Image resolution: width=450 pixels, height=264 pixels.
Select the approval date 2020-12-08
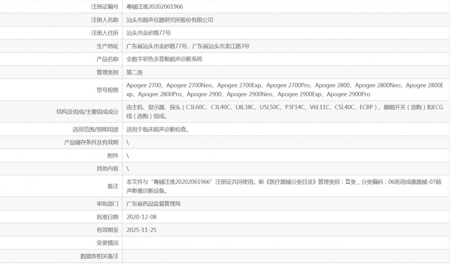click(141, 217)
